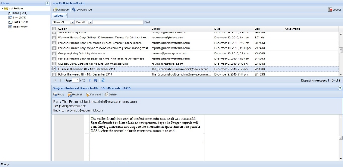Image resolution: width=343 pixels, height=167 pixels.
Task: Click the Logout button label
Action: 337,10
